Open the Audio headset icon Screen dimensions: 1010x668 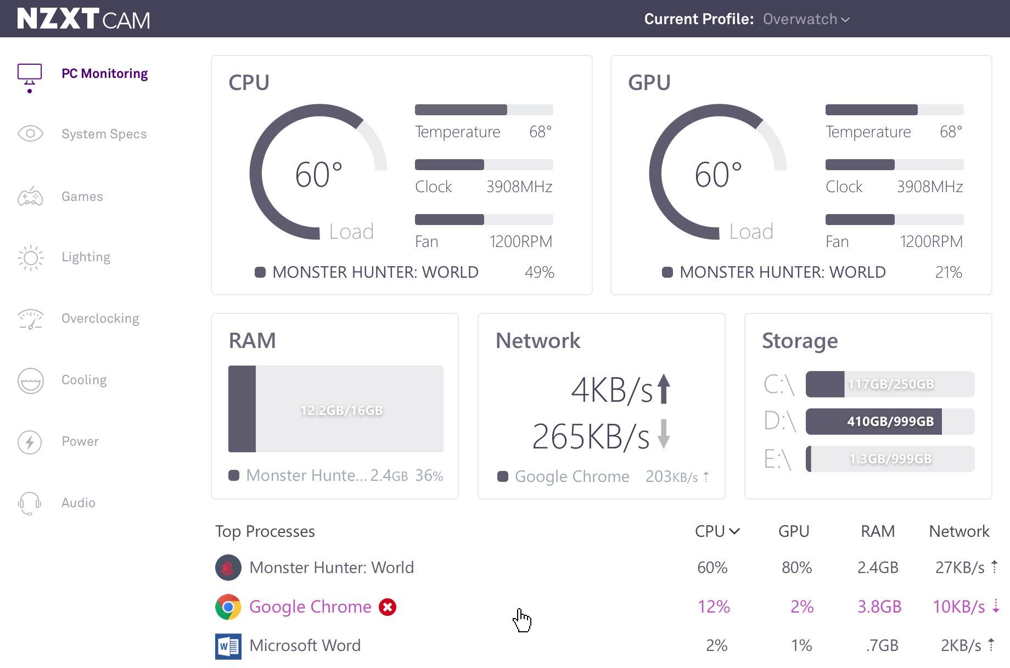pos(30,503)
